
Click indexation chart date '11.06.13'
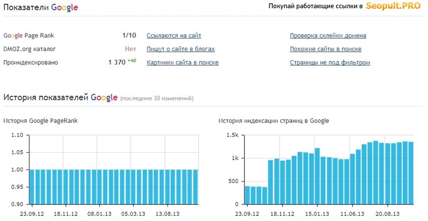pos(353,214)
